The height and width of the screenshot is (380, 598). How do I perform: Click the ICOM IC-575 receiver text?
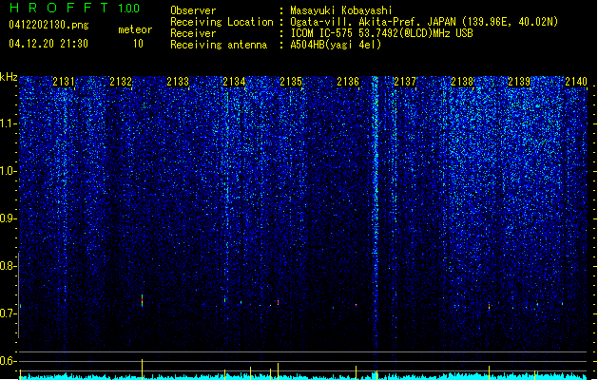[381, 33]
